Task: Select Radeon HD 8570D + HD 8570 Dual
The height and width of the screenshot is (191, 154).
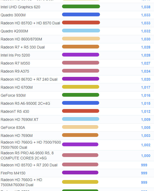Action: pyautogui.click(x=30, y=23)
